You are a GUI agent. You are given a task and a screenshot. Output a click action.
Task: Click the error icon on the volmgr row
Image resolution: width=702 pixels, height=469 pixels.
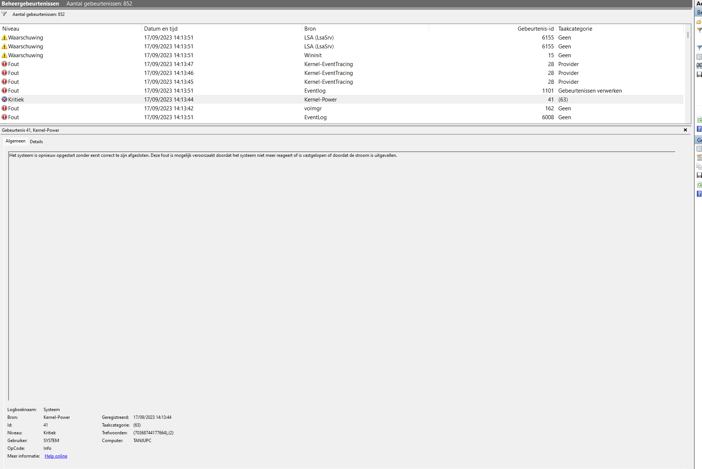coord(4,108)
